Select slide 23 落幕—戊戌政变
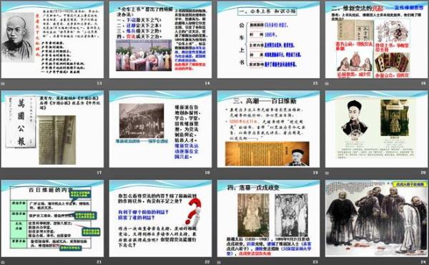This screenshot has width=429, height=265. coord(268,218)
